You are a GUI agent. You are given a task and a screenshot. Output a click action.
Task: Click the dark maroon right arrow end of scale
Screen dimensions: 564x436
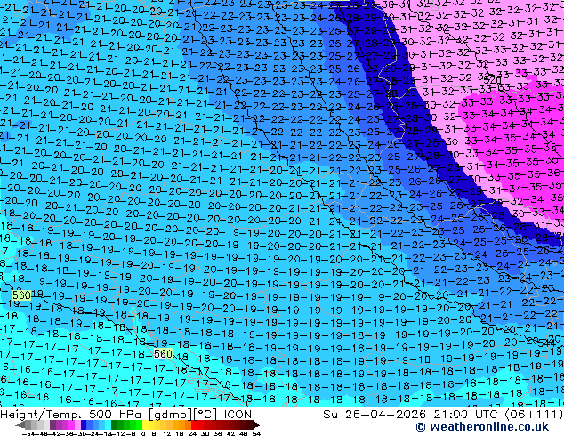pyautogui.click(x=256, y=425)
